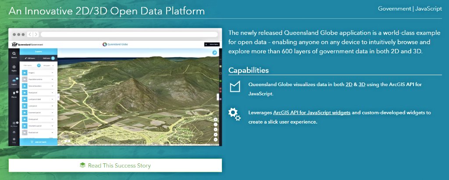This screenshot has height=180, width=449.
Task: Click the plus icon beside Add layers
Action: click(x=53, y=58)
